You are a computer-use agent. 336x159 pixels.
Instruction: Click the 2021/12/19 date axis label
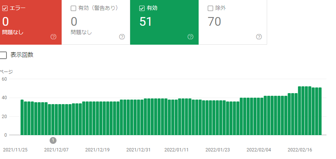pos(97,150)
